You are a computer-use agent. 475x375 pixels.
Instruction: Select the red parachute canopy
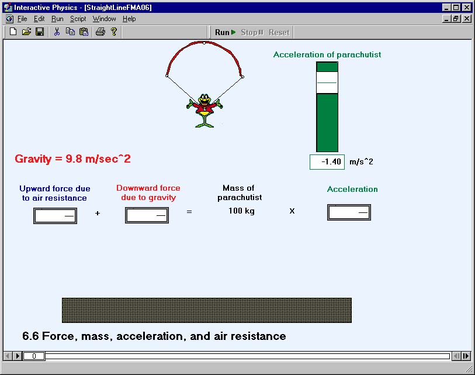pos(204,43)
